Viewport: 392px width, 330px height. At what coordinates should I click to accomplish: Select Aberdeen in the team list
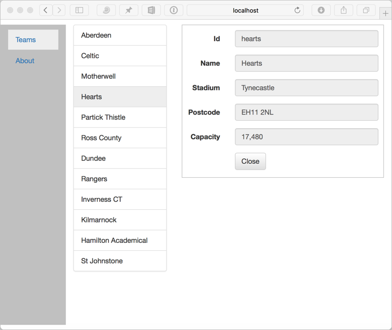click(120, 35)
